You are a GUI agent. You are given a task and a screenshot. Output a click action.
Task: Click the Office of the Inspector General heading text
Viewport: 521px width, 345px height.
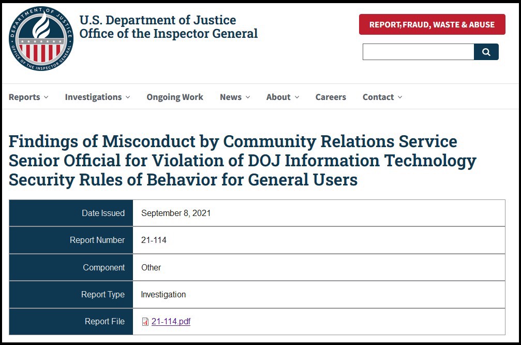[169, 34]
